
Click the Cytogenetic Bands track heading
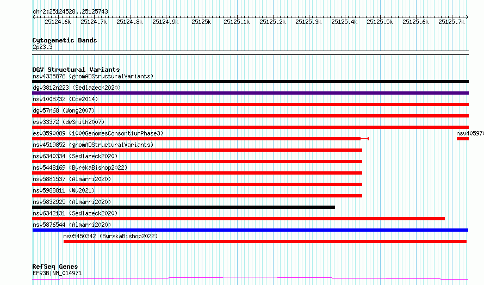coord(65,40)
